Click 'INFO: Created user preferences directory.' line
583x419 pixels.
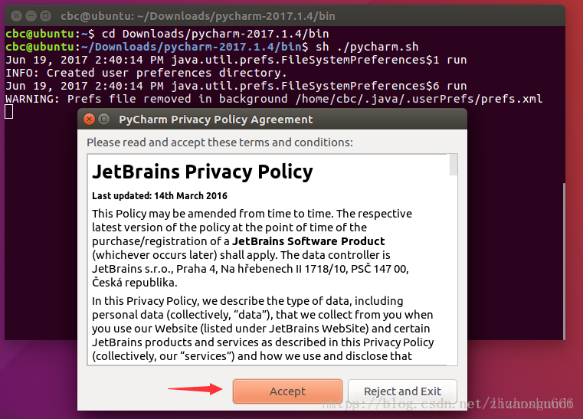click(x=146, y=73)
